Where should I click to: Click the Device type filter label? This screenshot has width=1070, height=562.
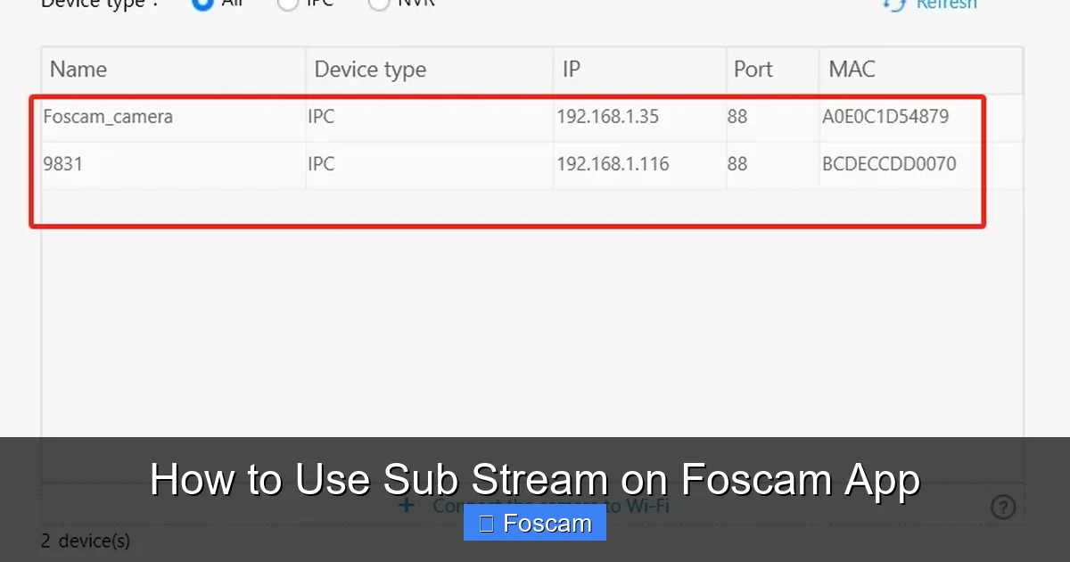(x=95, y=4)
